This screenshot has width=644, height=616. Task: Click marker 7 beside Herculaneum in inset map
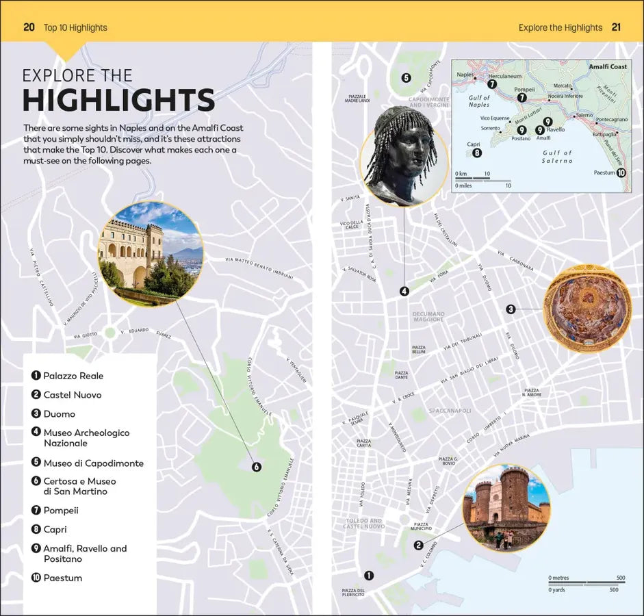tap(492, 84)
